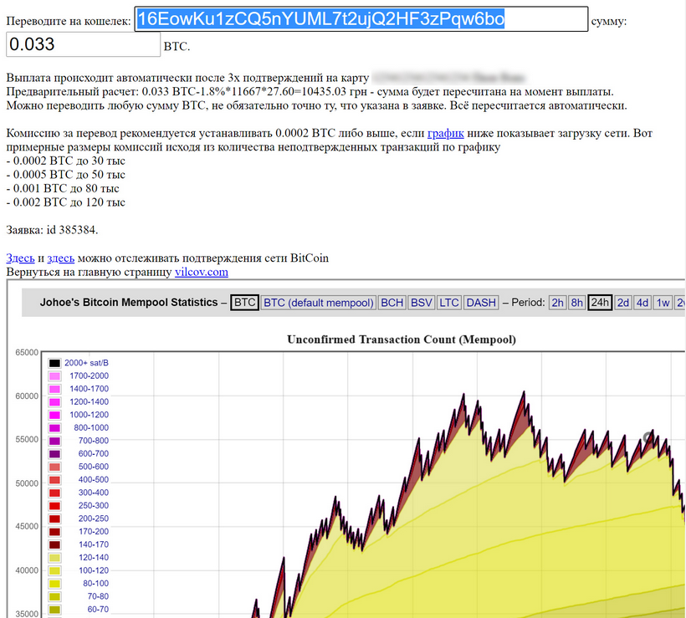Click the 1000-1200 fee legend swatch
Screen dimensions: 686x618
pos(54,415)
